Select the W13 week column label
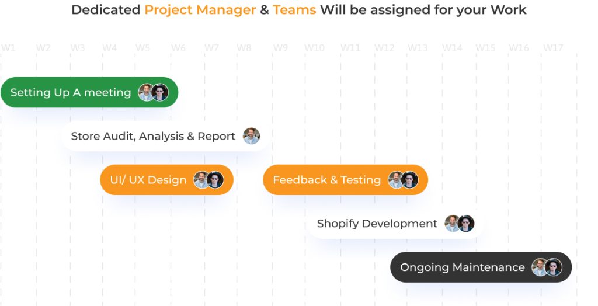 click(x=418, y=48)
